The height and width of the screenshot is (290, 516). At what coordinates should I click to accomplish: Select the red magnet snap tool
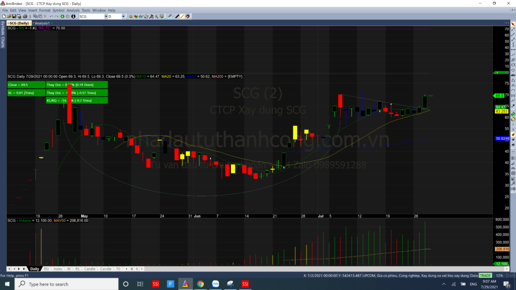(188, 17)
